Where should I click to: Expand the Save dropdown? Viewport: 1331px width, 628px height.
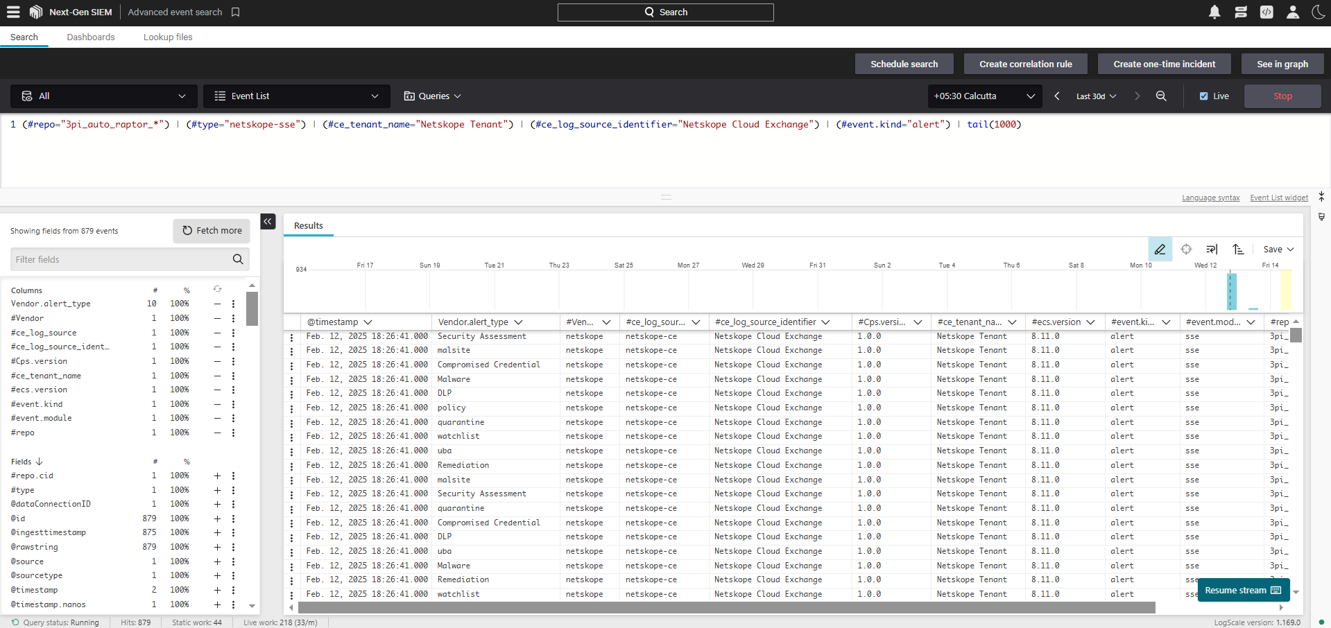click(x=1278, y=249)
